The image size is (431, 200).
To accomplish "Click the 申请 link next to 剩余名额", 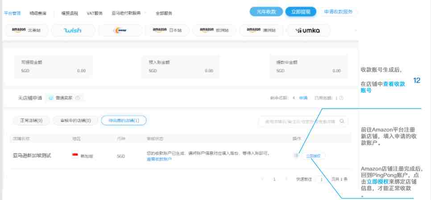I will [303, 98].
